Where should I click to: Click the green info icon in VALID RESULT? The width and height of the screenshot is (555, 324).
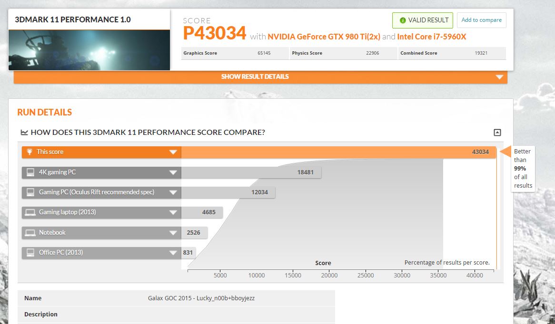point(402,20)
